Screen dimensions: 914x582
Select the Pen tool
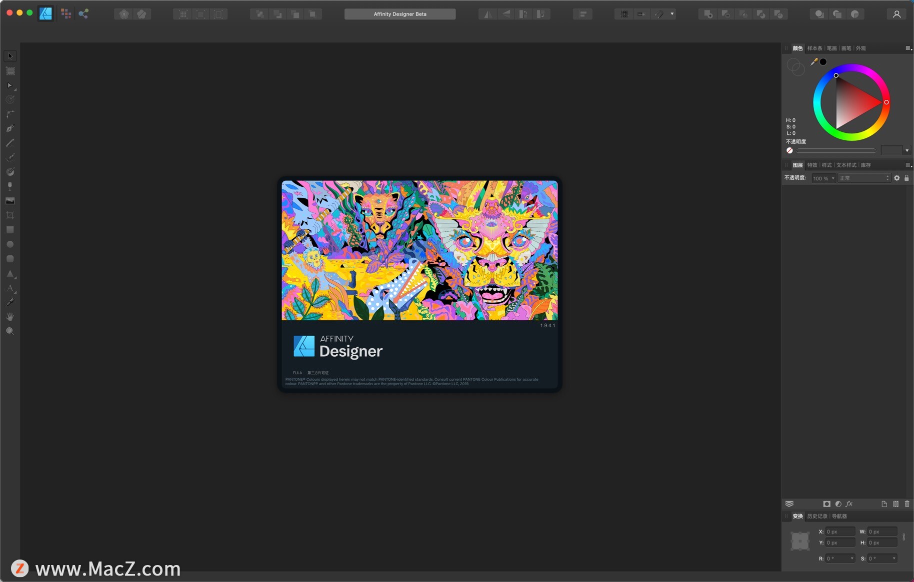10,128
